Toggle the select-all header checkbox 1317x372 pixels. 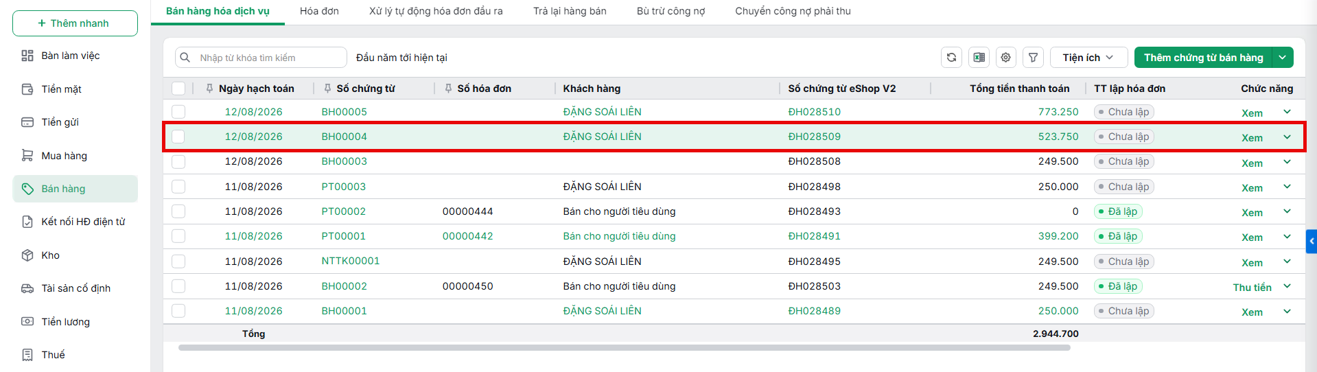point(178,89)
